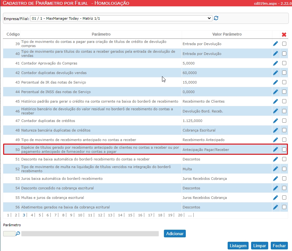Click the gray parameter description field
Screen dimensions: 292x251
[90, 234]
